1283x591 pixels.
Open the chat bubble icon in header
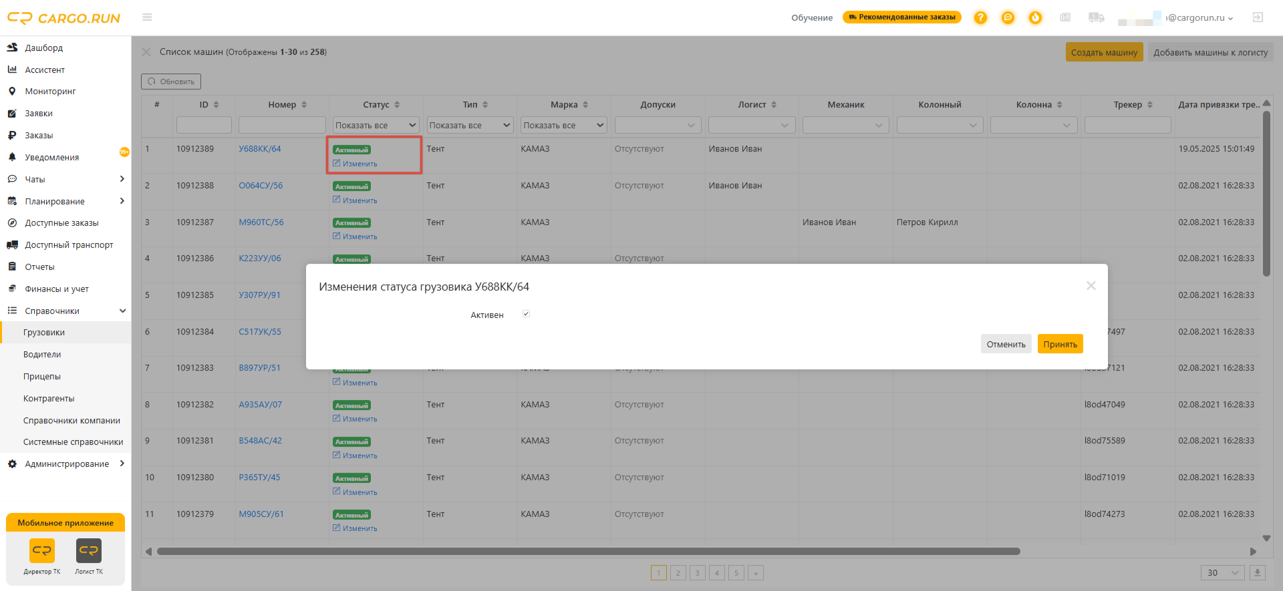coord(1008,18)
